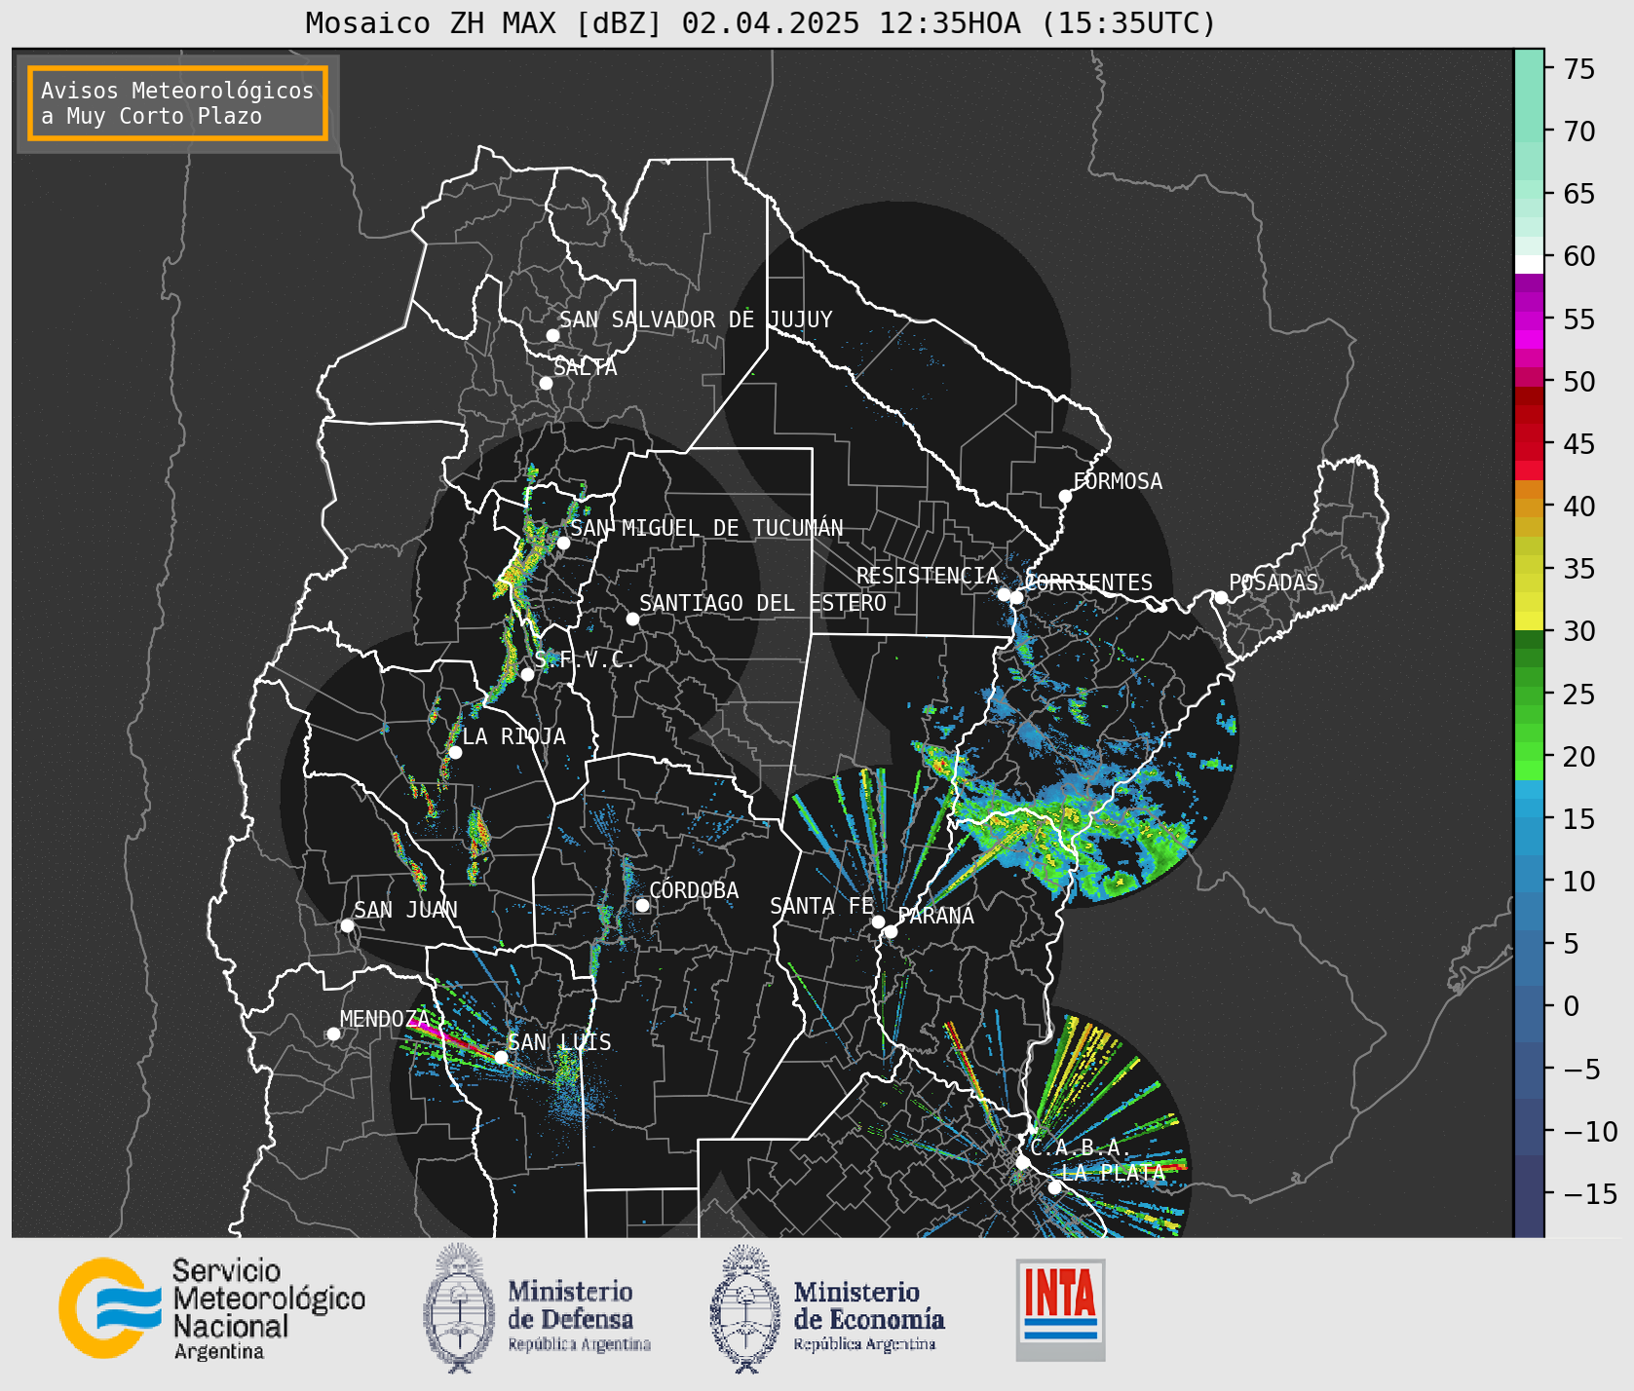Click the 45 dBZ red color band
The width and height of the screenshot is (1634, 1391).
(1529, 451)
